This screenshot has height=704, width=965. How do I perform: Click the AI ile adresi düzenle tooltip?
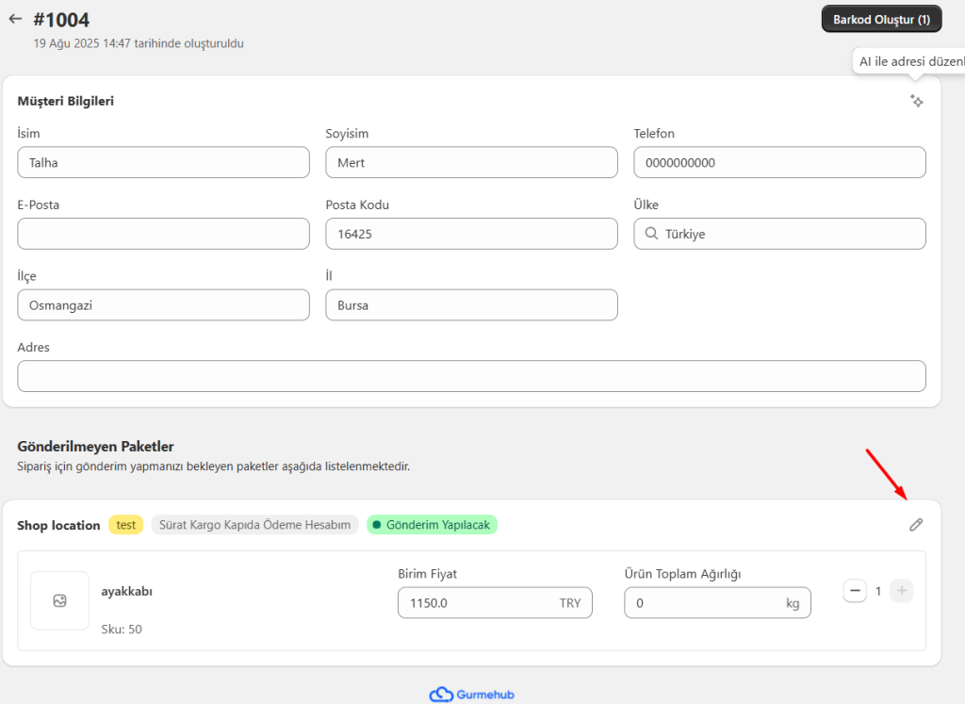tap(909, 61)
